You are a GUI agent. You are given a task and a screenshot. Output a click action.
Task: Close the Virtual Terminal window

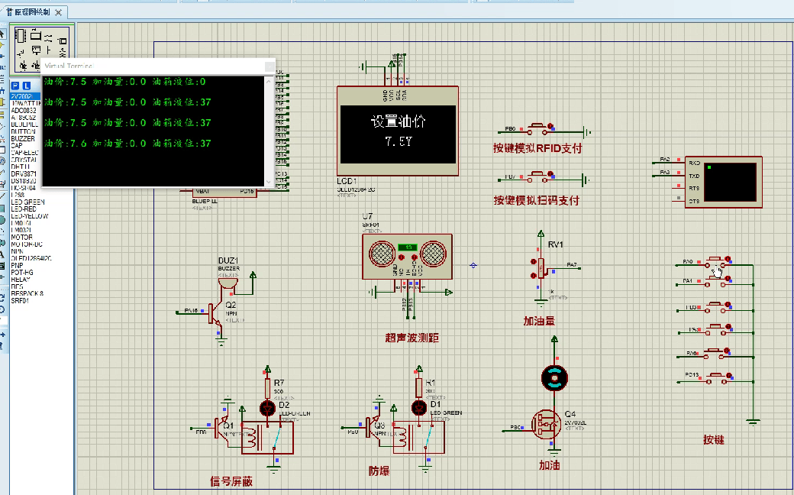coord(268,66)
